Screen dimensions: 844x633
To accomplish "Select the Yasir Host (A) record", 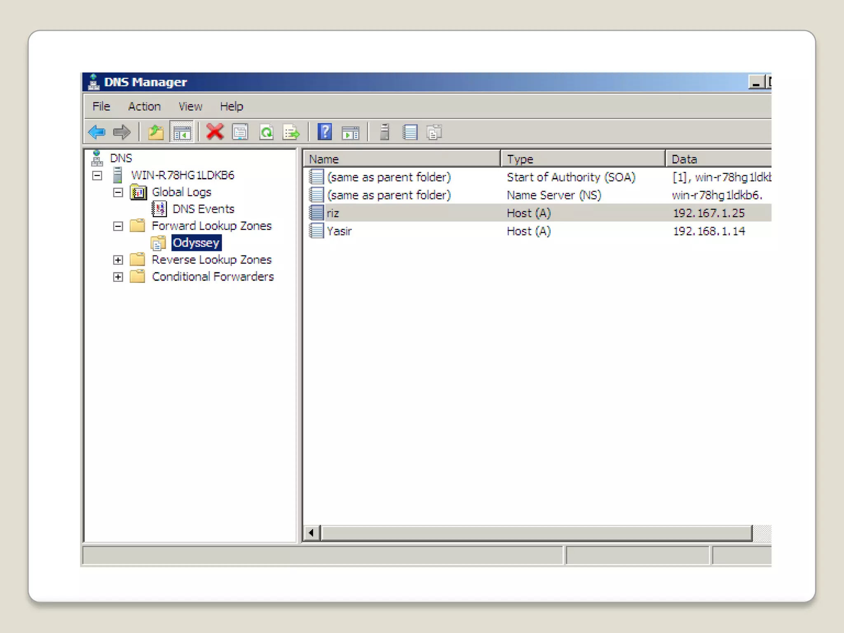I will [339, 231].
